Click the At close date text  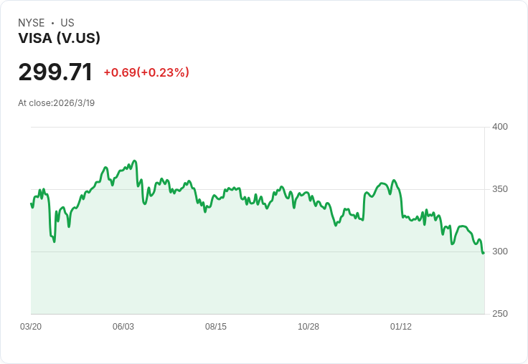[56, 103]
